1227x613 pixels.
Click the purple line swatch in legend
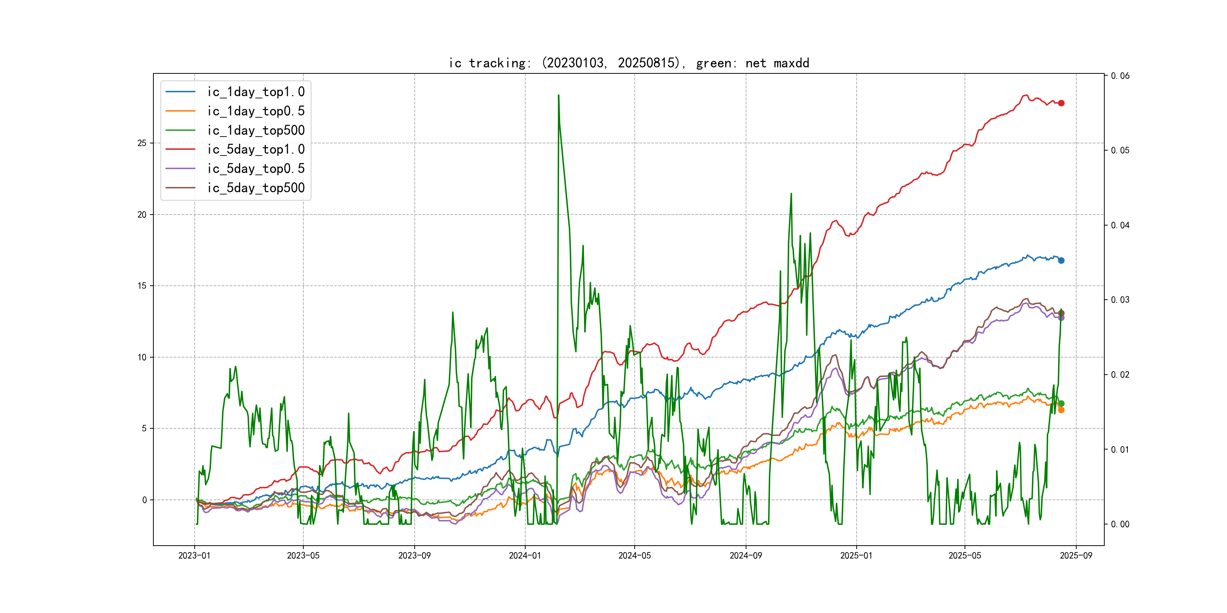pos(180,168)
